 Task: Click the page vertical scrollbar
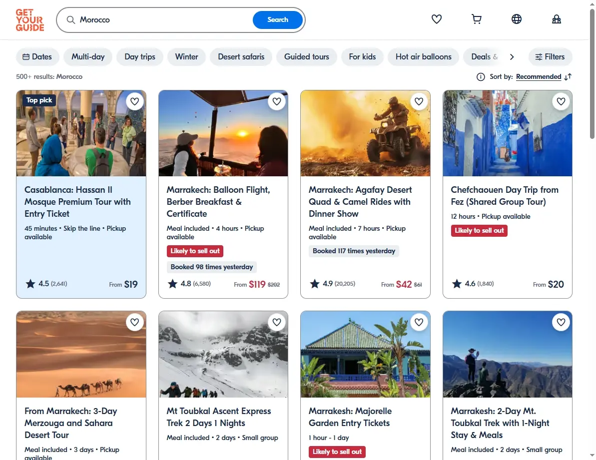pyautogui.click(x=592, y=74)
